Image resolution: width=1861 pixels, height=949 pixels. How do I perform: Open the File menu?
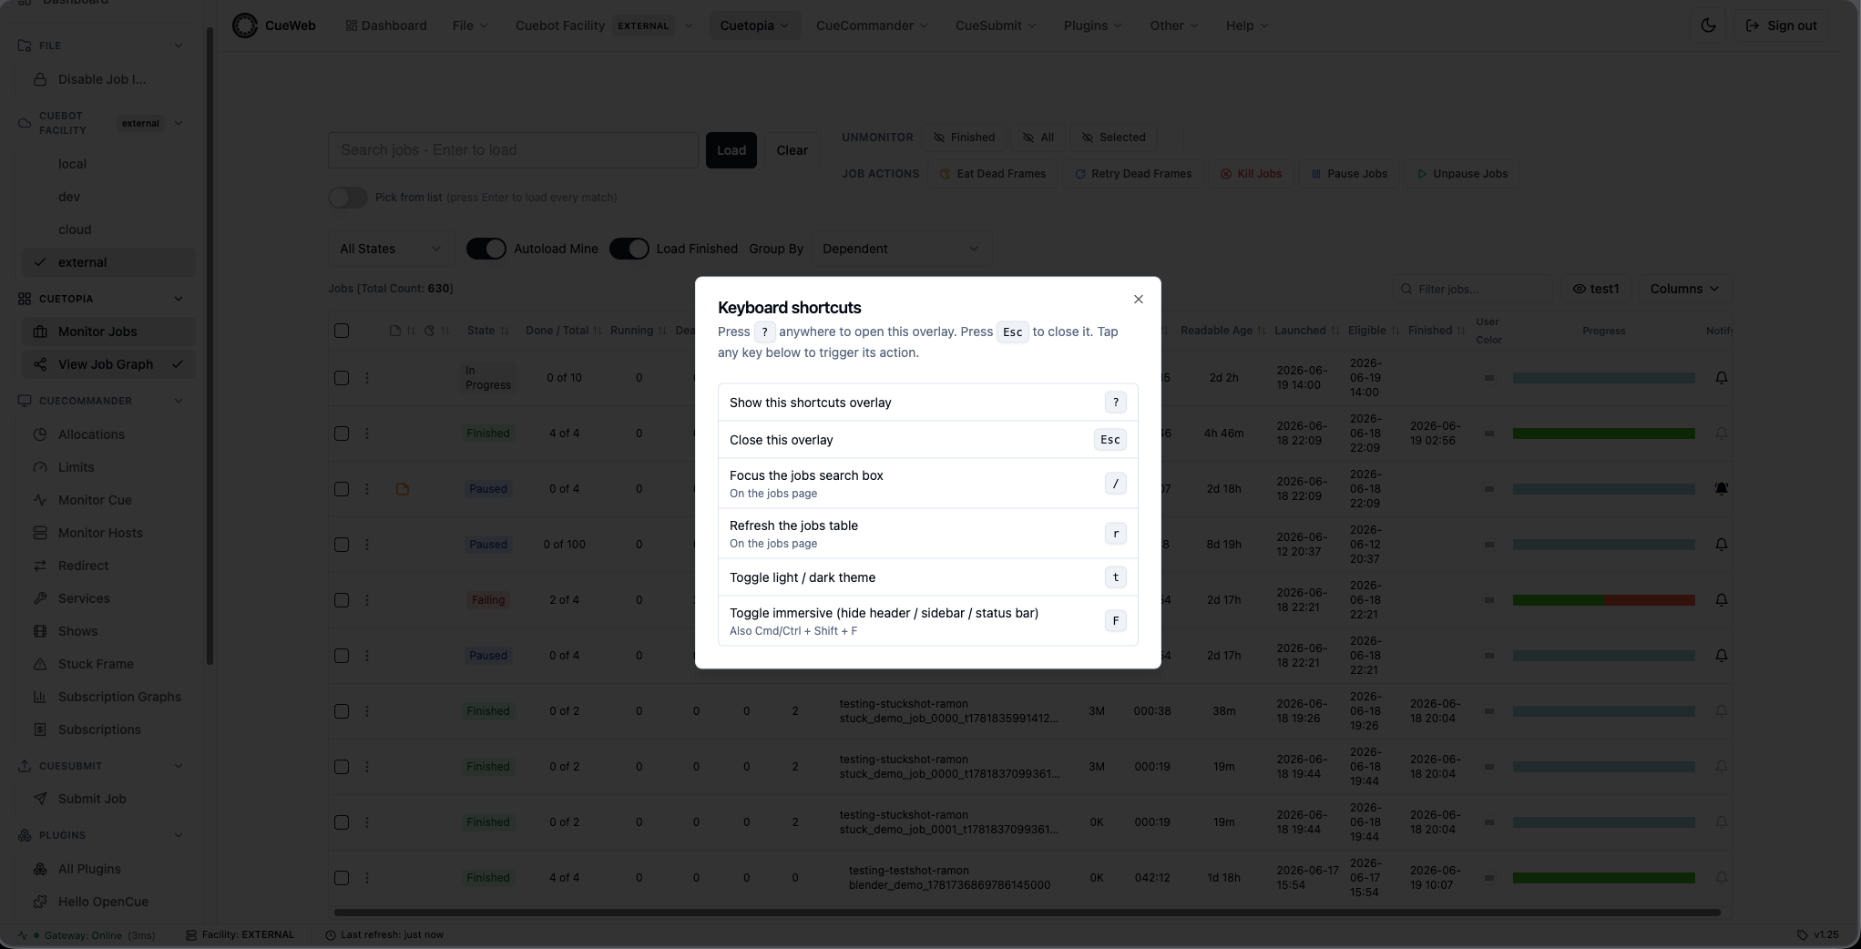tap(470, 26)
